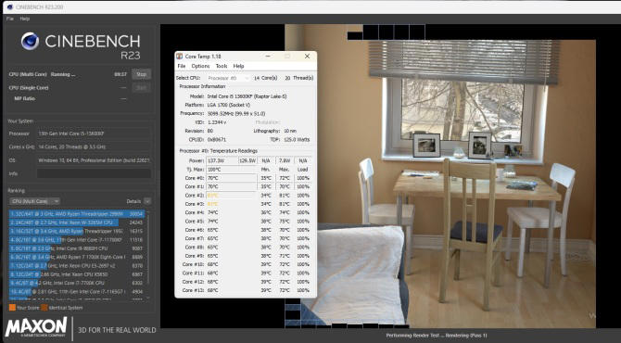This screenshot has height=343, width=621.
Task: Click the ranking list scroll-down arrow
Action: click(x=148, y=299)
